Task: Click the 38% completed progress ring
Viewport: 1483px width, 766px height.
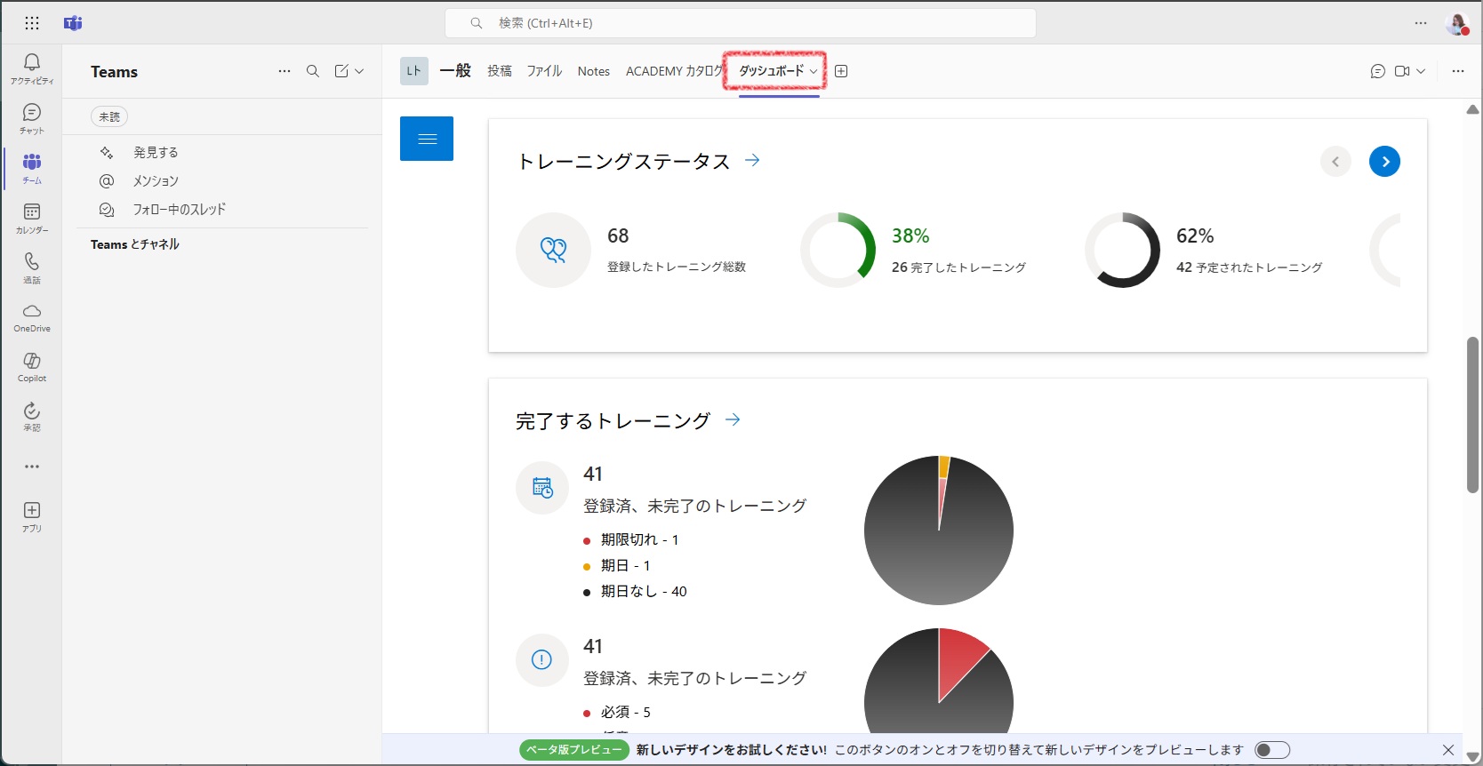Action: (838, 250)
